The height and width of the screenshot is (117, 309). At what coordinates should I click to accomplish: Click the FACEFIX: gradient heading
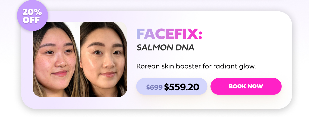point(169,34)
